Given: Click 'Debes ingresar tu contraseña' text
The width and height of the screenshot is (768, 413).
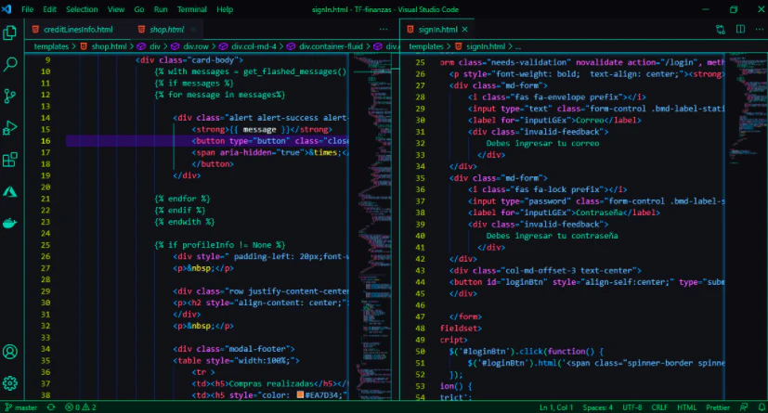Looking at the screenshot, I should click(x=552, y=236).
